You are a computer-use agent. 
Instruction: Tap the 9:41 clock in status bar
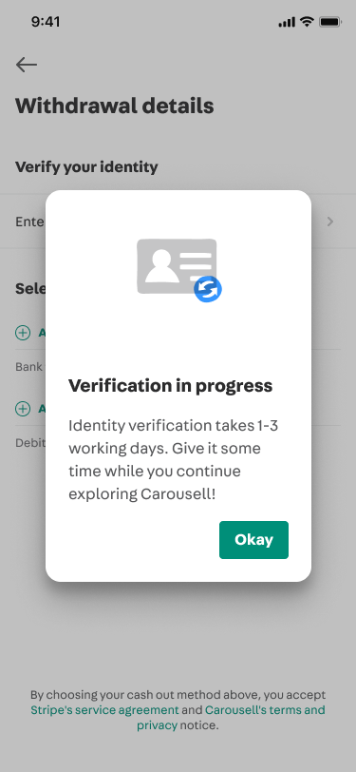[x=46, y=22]
